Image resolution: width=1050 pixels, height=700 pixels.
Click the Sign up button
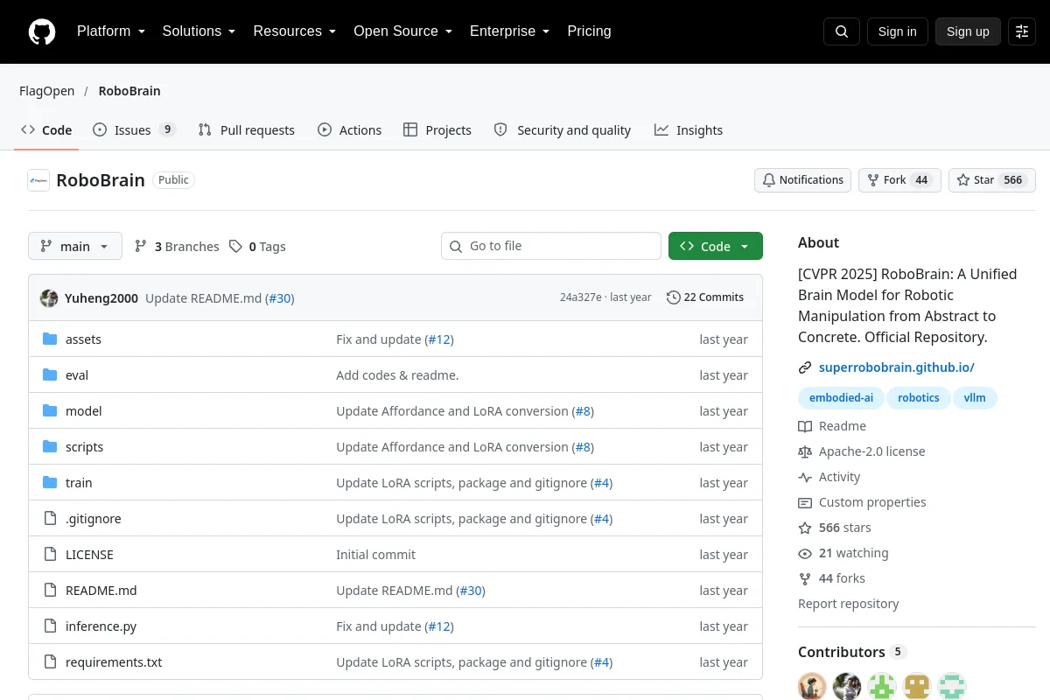[x=968, y=31]
